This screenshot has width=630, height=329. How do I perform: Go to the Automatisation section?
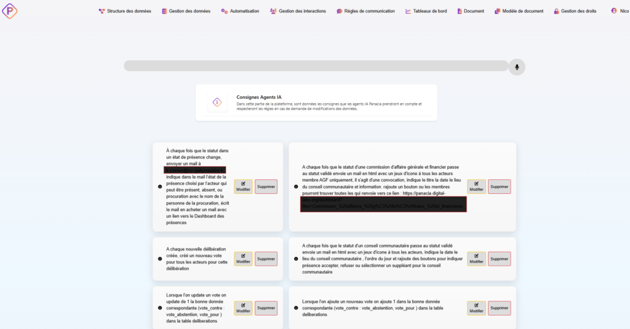click(240, 11)
